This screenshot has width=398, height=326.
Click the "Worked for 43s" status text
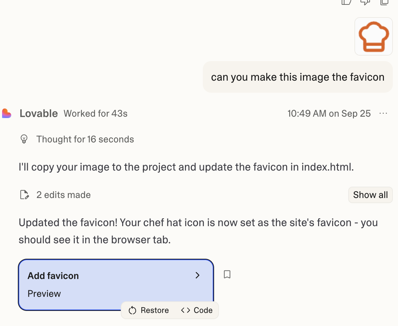pos(95,114)
